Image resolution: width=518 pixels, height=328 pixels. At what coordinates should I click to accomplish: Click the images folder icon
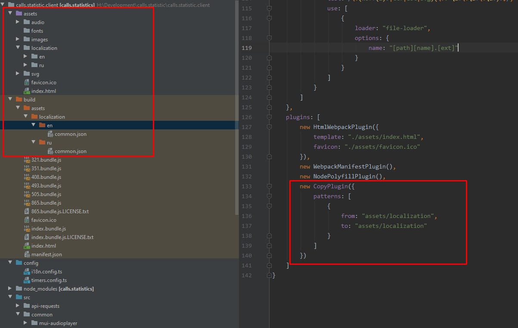pos(27,39)
